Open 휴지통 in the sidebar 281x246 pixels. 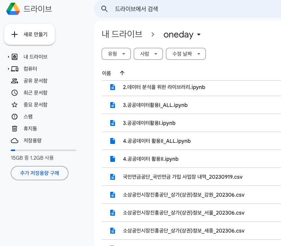(x=30, y=129)
